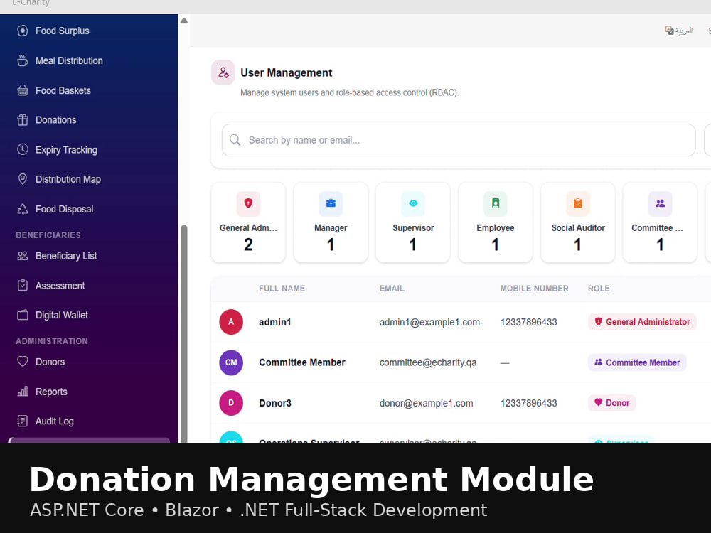Click the Food Surplus icon
The height and width of the screenshot is (533, 711).
pyautogui.click(x=23, y=31)
